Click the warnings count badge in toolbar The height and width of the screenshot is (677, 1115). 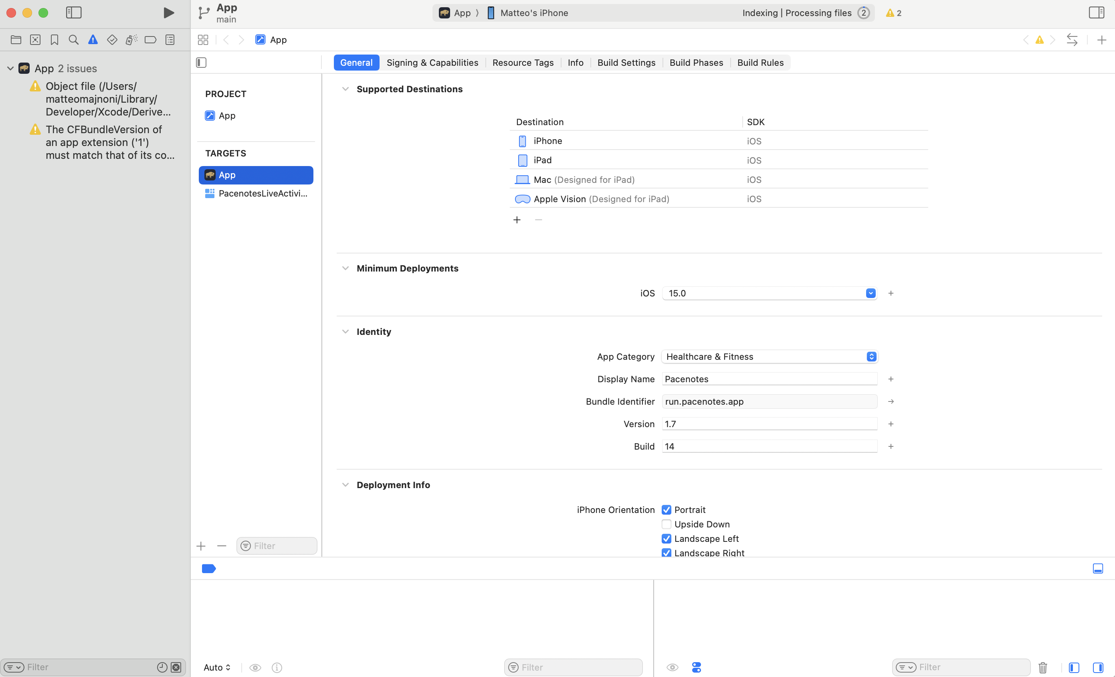(894, 13)
